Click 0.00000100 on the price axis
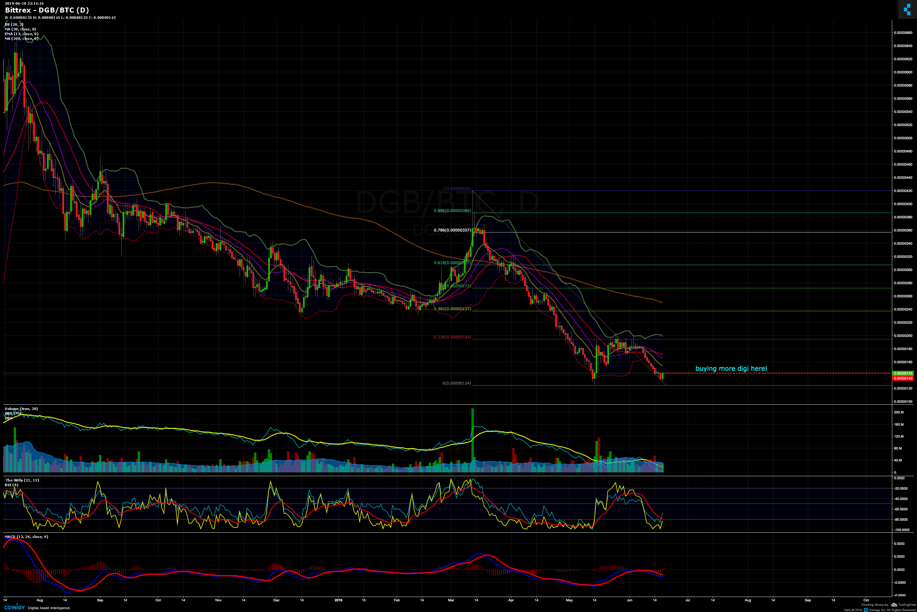Viewport: 917px width, 612px height. point(903,402)
